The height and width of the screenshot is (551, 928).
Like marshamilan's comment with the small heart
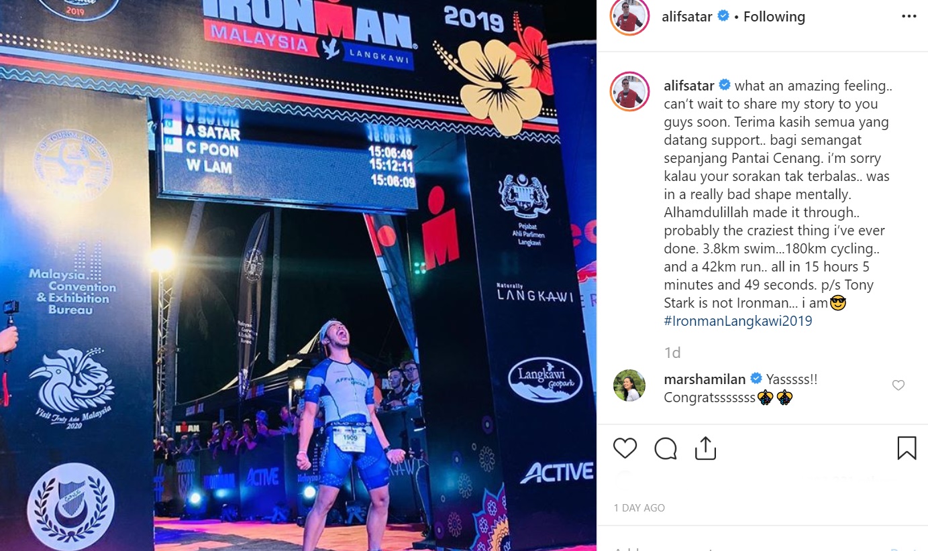click(898, 385)
